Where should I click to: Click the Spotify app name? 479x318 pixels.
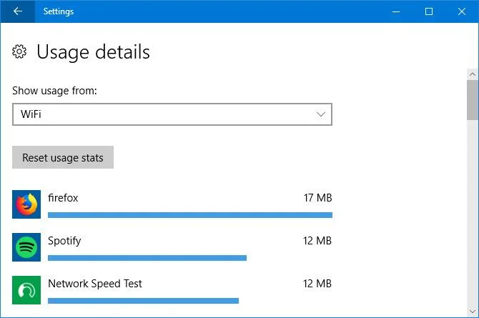(64, 241)
